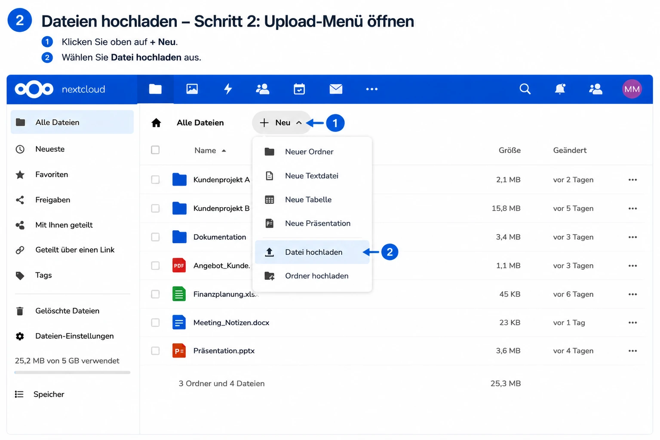Image resolution: width=660 pixels, height=440 pixels.
Task: Check the Meeting_Notizen.docx checkbox
Action: pyautogui.click(x=155, y=323)
